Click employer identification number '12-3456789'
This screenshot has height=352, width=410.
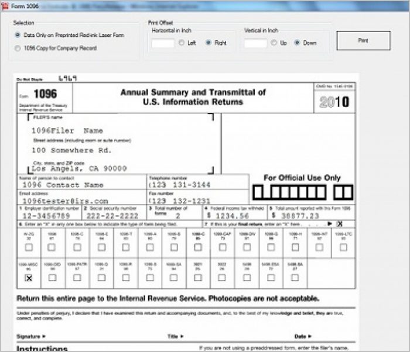click(x=46, y=216)
